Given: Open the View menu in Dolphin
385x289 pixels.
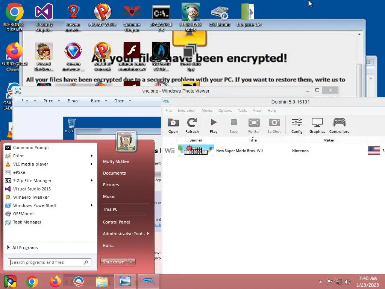Looking at the screenshot, I should coord(257,111).
